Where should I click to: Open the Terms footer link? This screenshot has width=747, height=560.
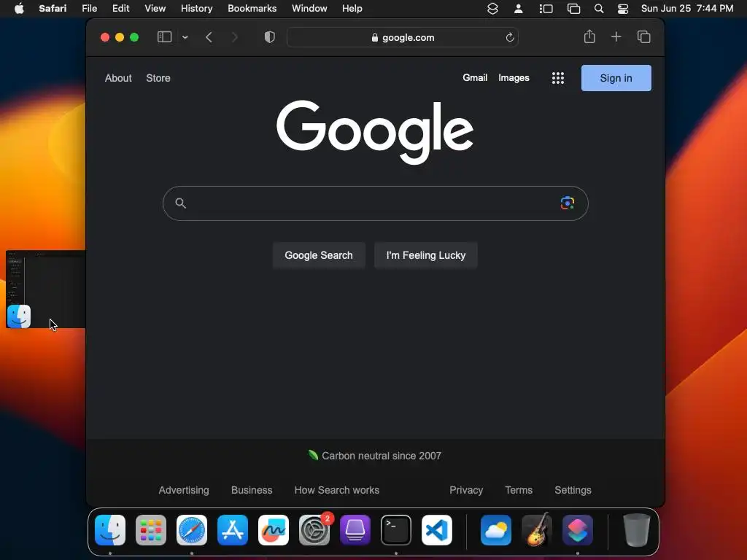(x=519, y=490)
